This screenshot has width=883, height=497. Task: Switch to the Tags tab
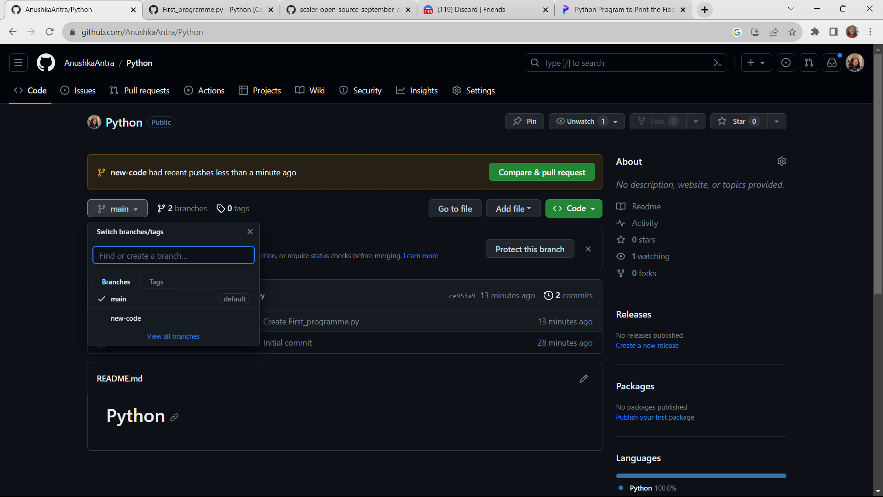pyautogui.click(x=156, y=282)
